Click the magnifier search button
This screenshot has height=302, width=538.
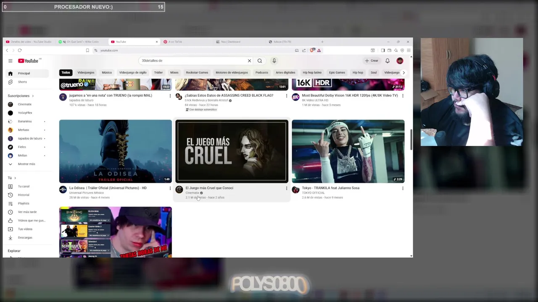coord(260,61)
